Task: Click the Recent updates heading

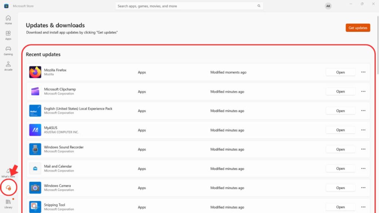Action: (43, 54)
